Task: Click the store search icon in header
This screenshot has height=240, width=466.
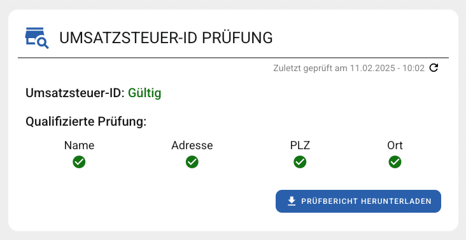Action: click(37, 38)
